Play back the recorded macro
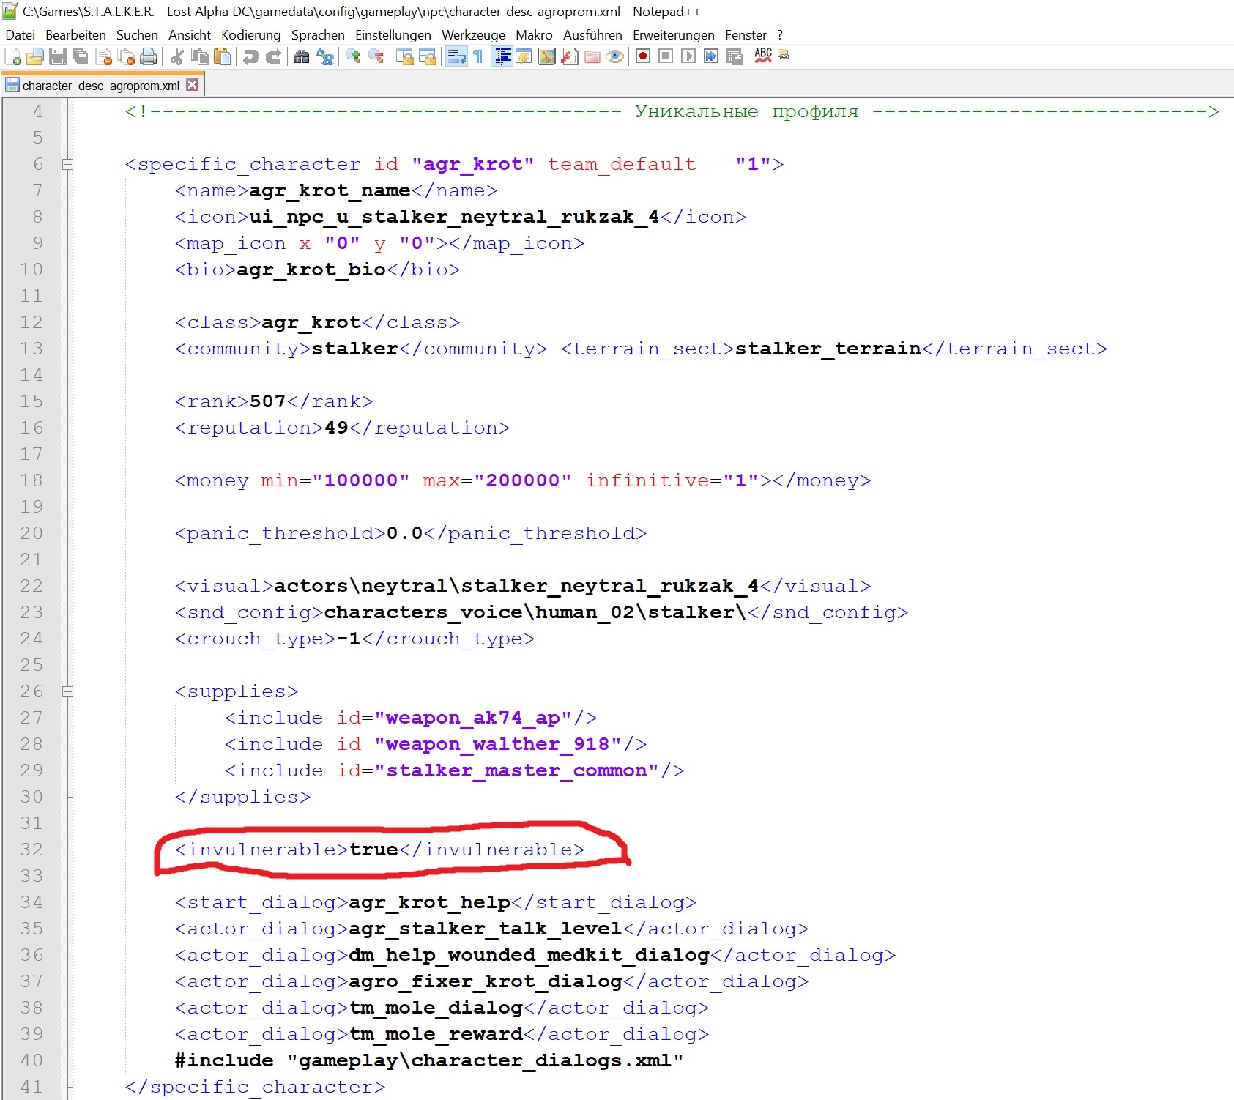Screen dimensions: 1234x1100 tap(688, 56)
